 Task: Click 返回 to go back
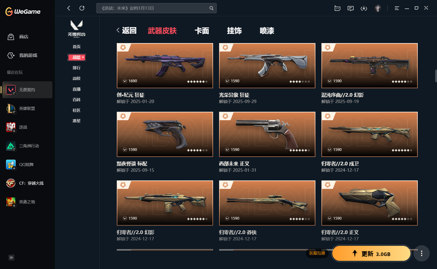127,30
